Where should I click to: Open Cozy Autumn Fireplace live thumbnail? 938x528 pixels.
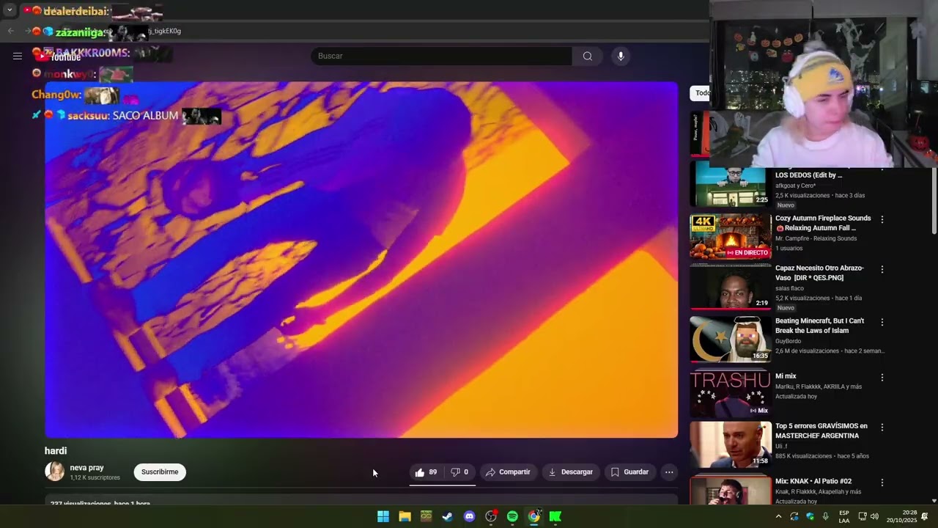click(x=730, y=237)
